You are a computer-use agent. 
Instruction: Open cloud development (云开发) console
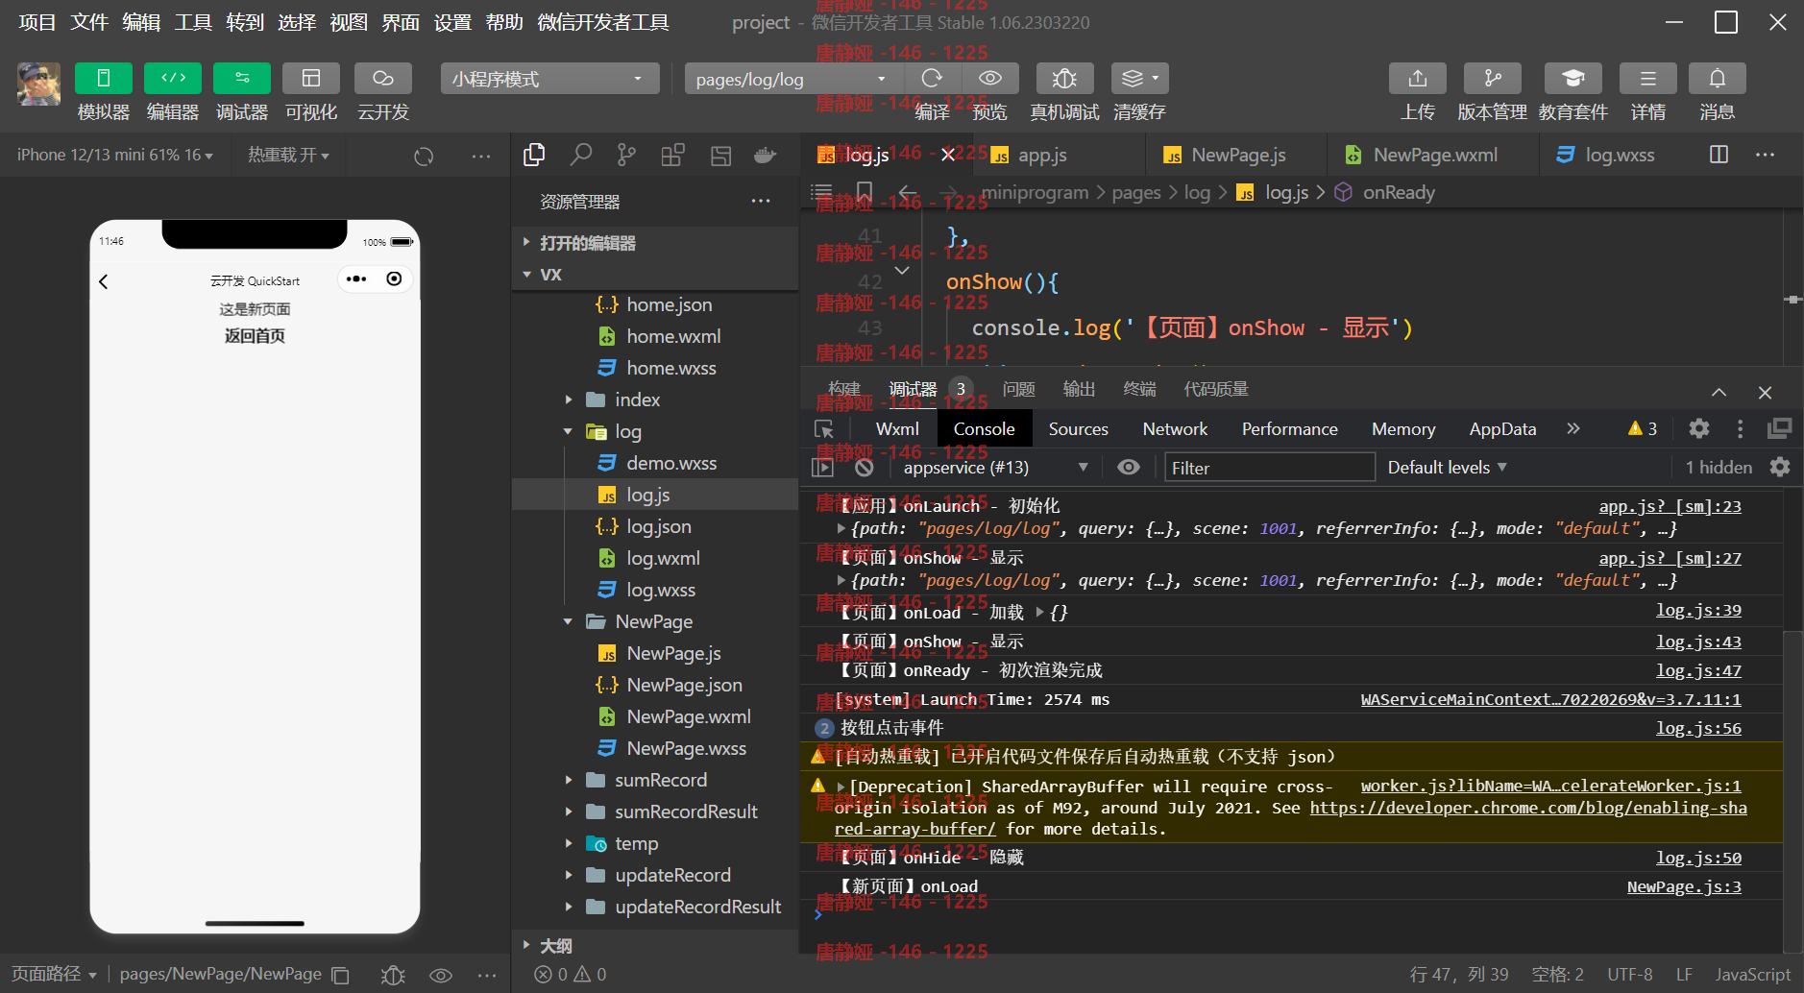point(383,79)
